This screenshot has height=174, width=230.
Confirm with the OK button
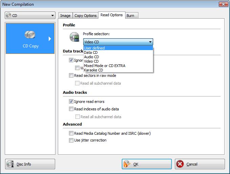click(x=147, y=164)
